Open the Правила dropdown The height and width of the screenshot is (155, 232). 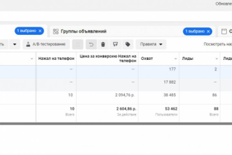click(x=151, y=44)
